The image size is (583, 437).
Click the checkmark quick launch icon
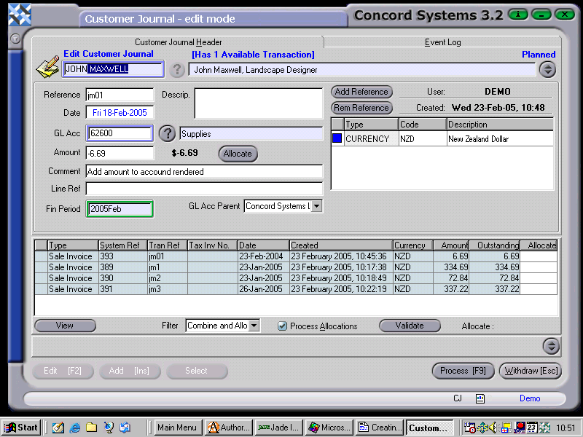pos(56,427)
